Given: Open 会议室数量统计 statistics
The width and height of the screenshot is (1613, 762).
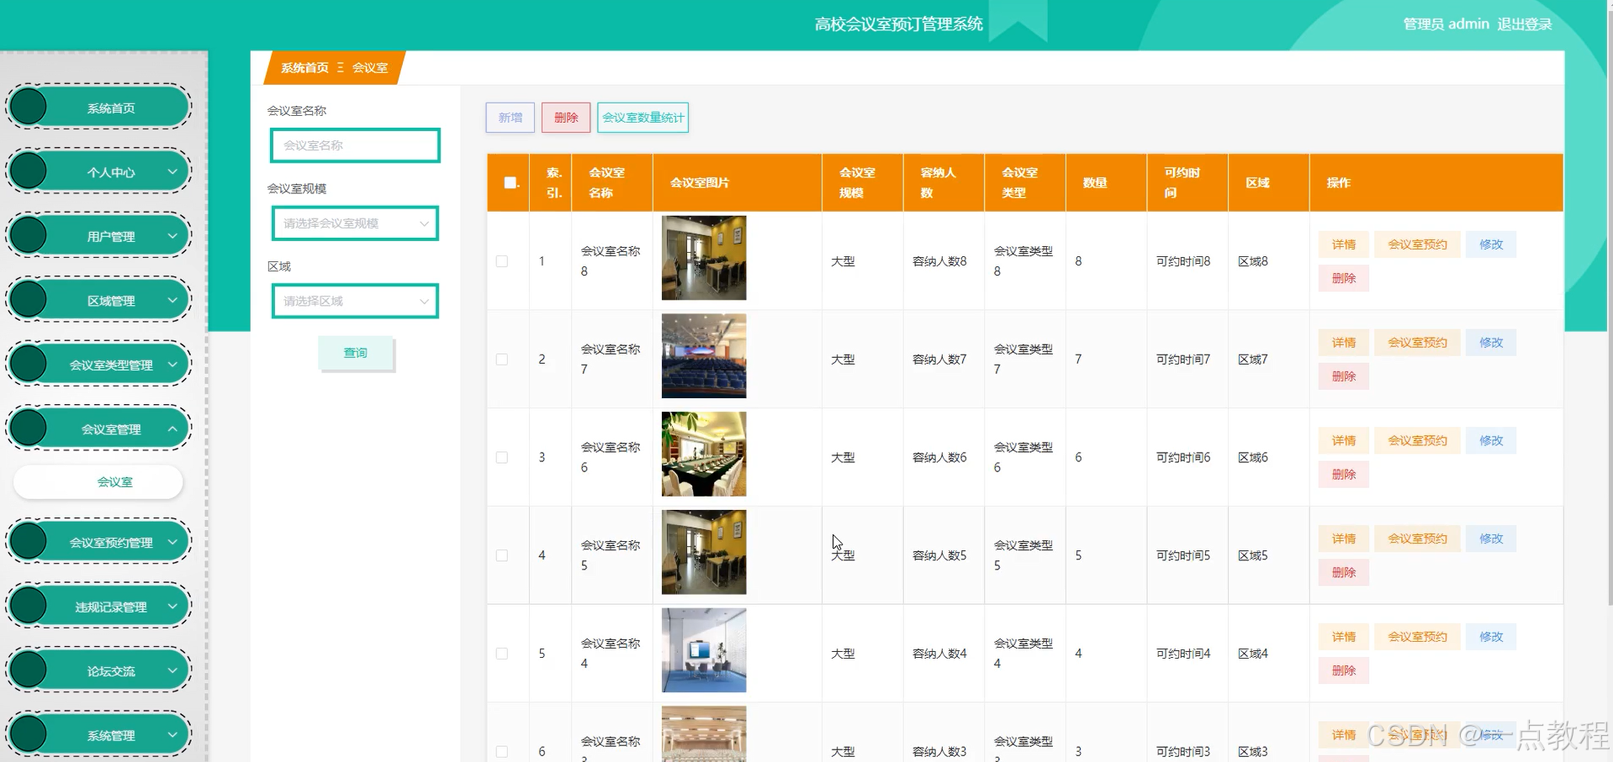Looking at the screenshot, I should coord(643,118).
